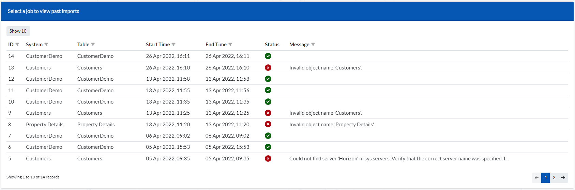Click the End Time filter icon
575x190 pixels.
click(x=230, y=45)
